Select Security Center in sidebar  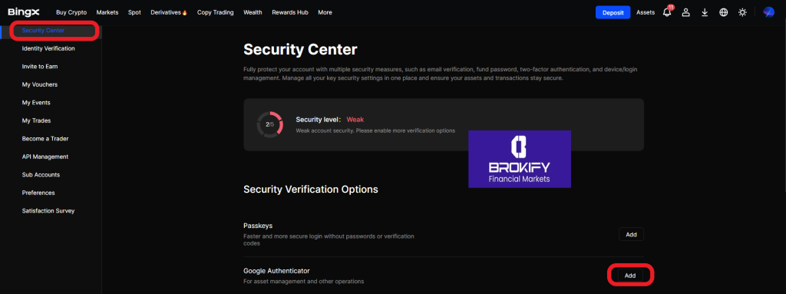[x=43, y=31]
